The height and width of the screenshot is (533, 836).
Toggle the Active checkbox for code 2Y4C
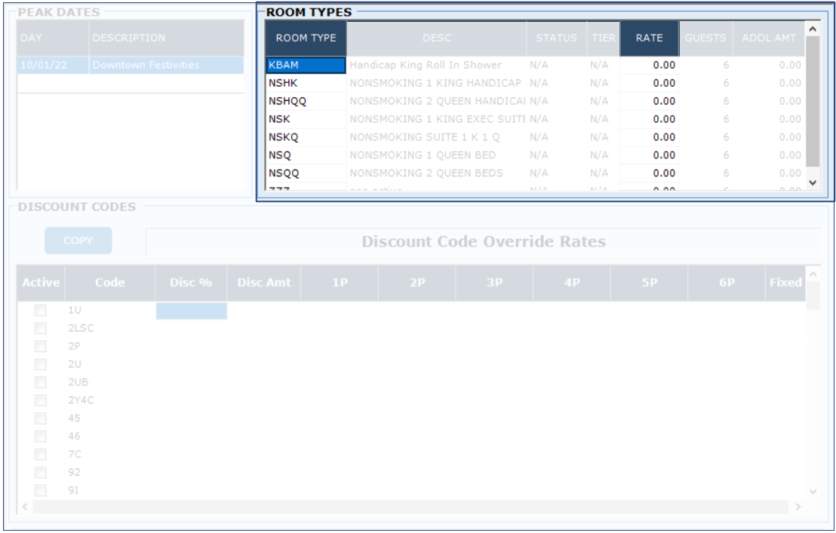click(41, 400)
